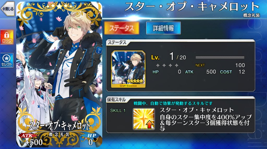Image resolution: width=267 pixels, height=149 pixels.
Task: Toggle the セレクト star select button
Action: (x=7, y=60)
